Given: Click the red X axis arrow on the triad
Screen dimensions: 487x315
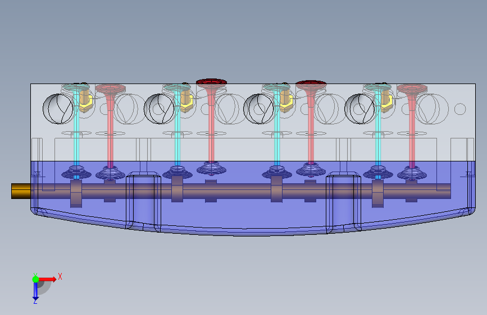Looking at the screenshot, I should (x=48, y=279).
